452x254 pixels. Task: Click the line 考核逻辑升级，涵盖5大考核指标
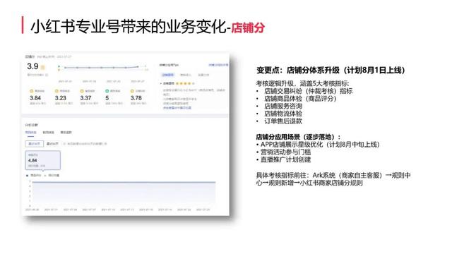pyautogui.click(x=303, y=83)
